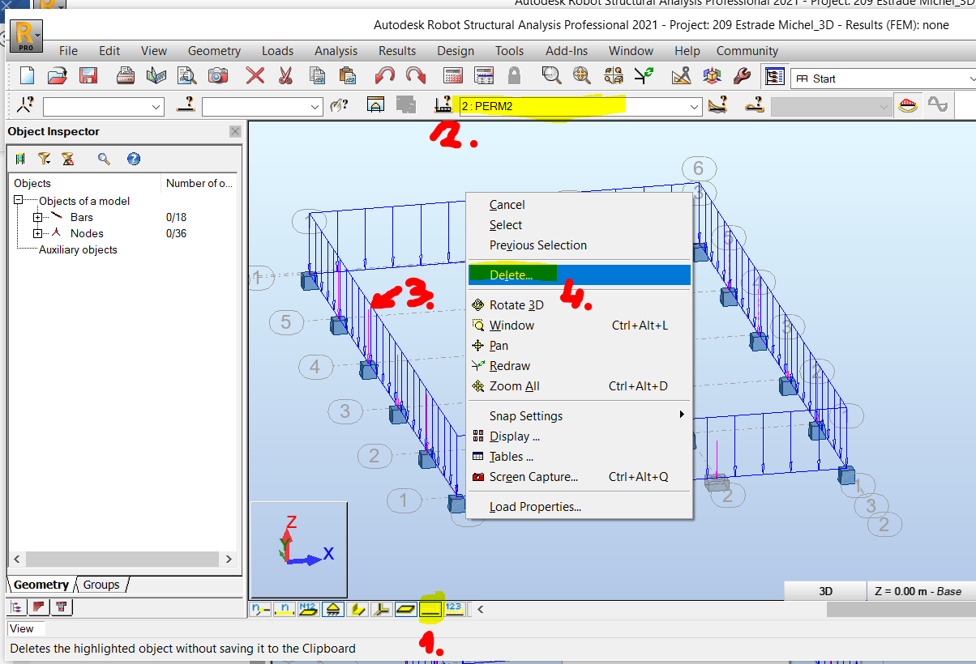This screenshot has height=664, width=976.
Task: Activate zoom window magnifier icon
Action: 552,76
